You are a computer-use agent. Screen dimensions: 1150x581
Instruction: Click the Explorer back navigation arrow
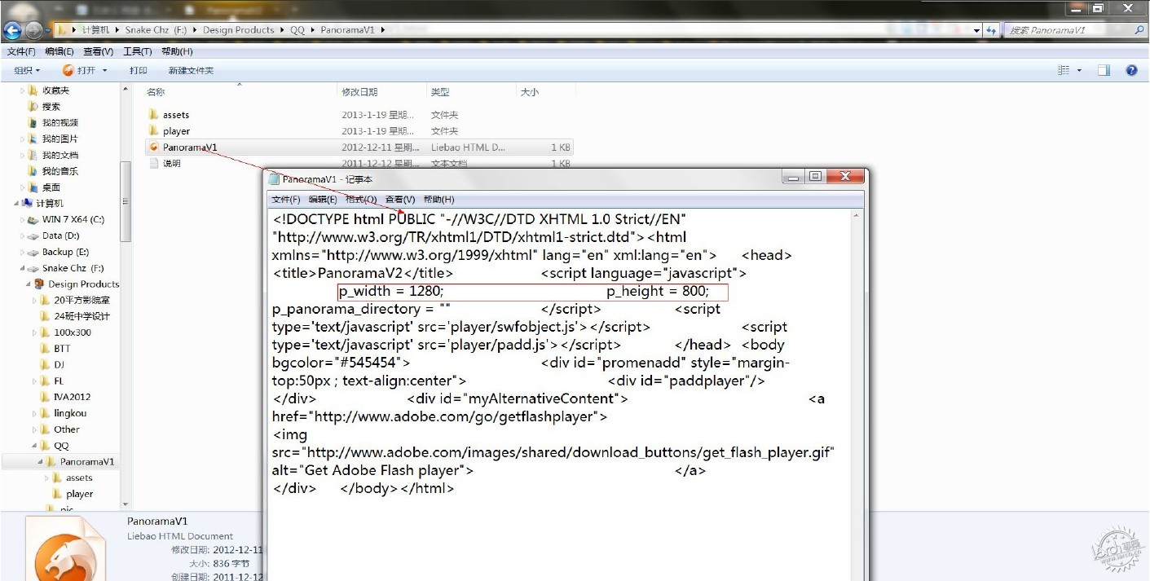click(x=12, y=30)
